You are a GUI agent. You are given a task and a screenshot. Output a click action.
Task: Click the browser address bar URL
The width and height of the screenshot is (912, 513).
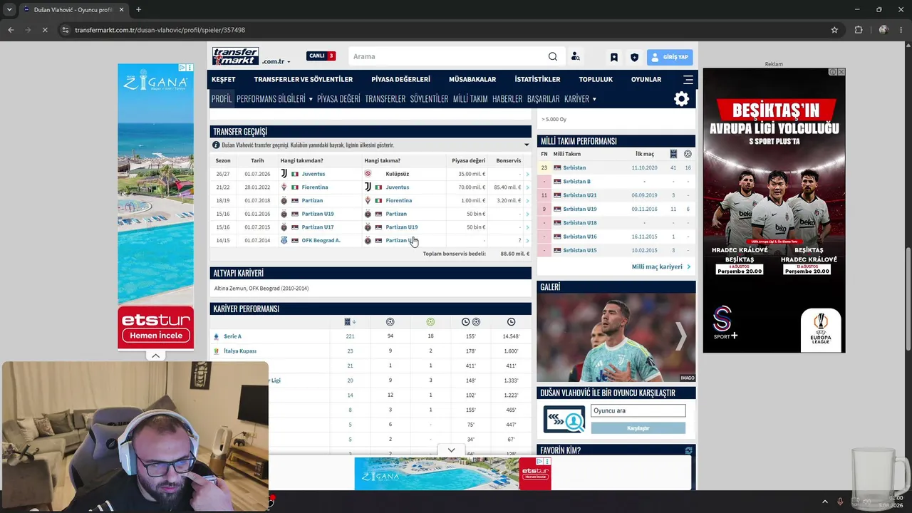click(x=160, y=30)
